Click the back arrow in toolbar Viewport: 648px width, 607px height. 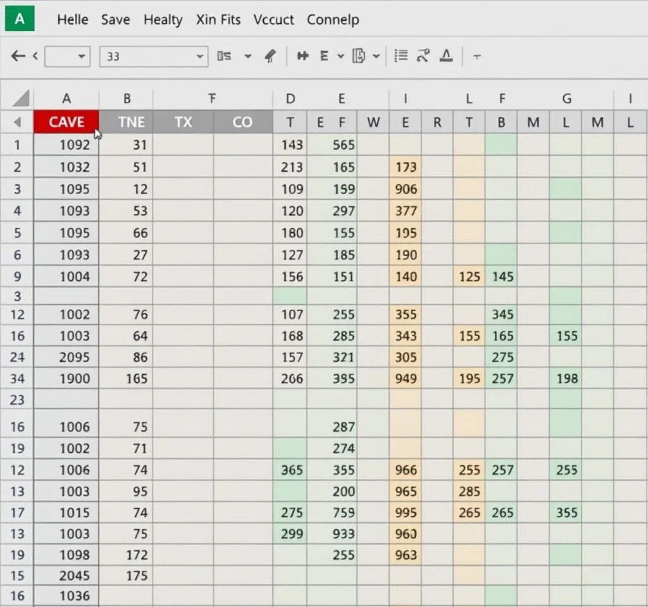[x=18, y=56]
